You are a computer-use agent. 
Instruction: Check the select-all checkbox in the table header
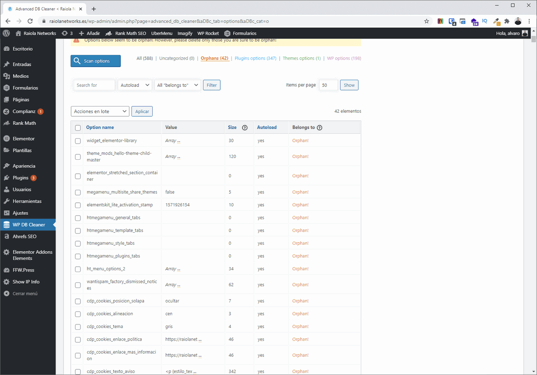click(x=77, y=127)
